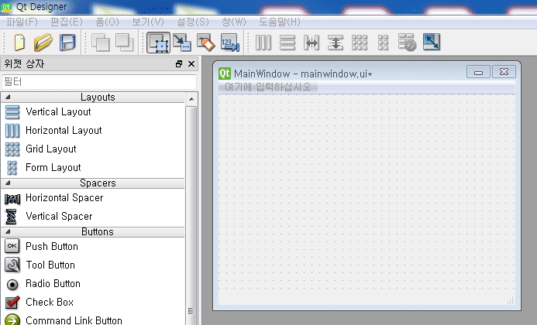Viewport: 537px width, 325px height.
Task: Select the Form Layout widget
Action: click(x=92, y=168)
